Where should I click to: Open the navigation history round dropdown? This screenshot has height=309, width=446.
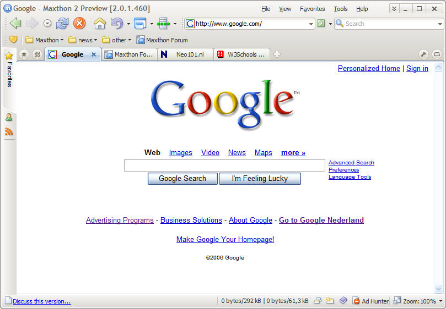point(47,23)
